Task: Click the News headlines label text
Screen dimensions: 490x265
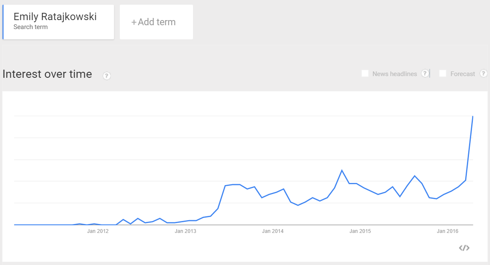Action: click(x=395, y=74)
